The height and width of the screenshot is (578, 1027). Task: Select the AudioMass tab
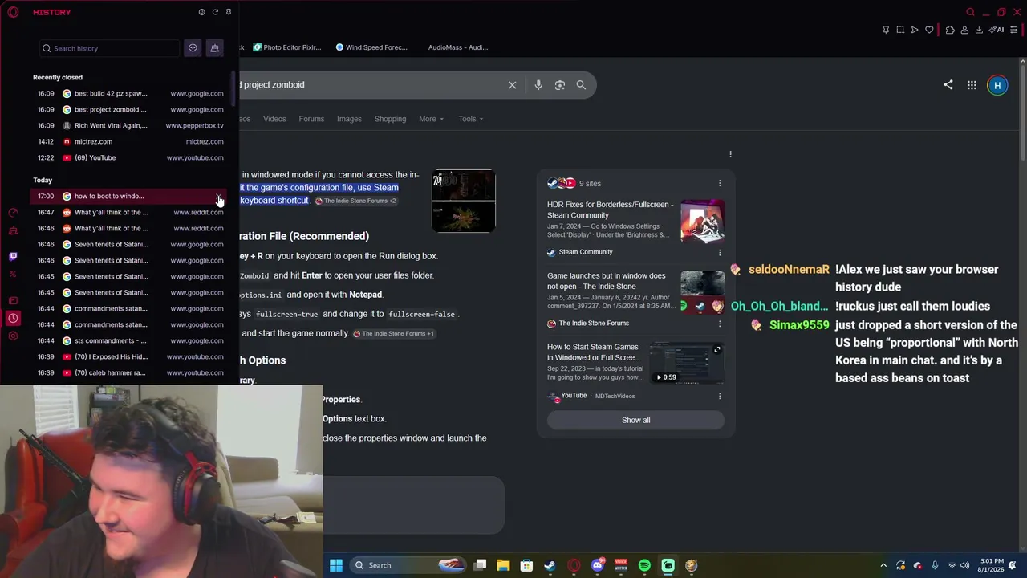(x=457, y=47)
